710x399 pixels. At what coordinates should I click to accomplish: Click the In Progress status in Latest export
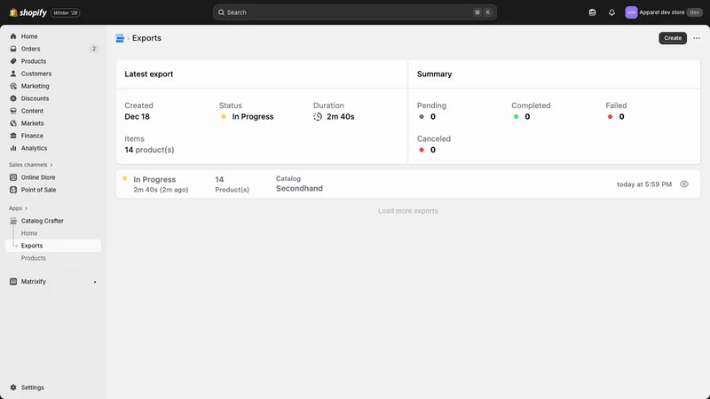click(x=253, y=117)
